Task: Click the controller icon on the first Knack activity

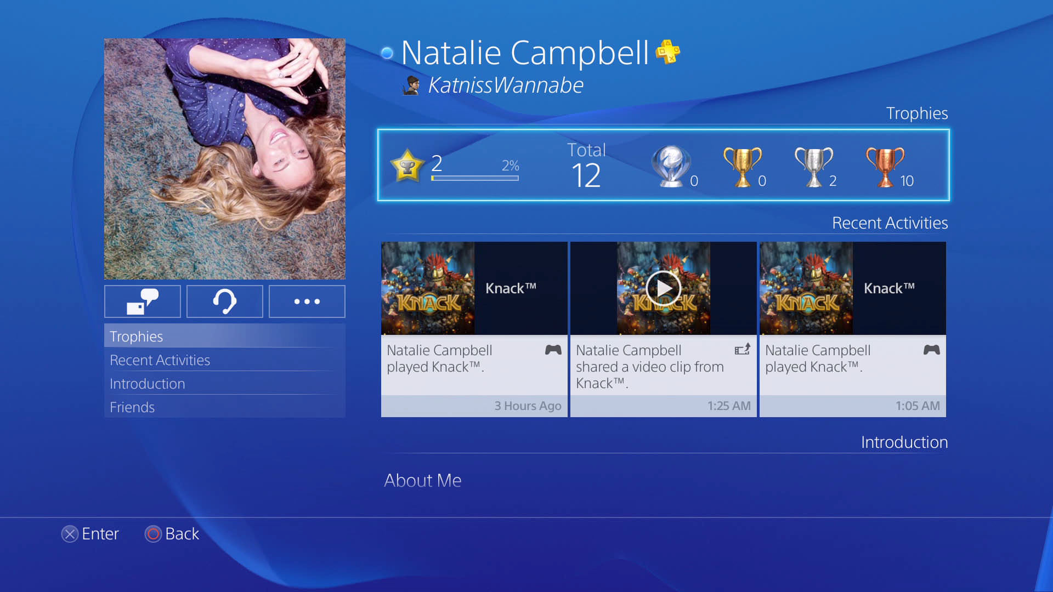Action: [553, 349]
